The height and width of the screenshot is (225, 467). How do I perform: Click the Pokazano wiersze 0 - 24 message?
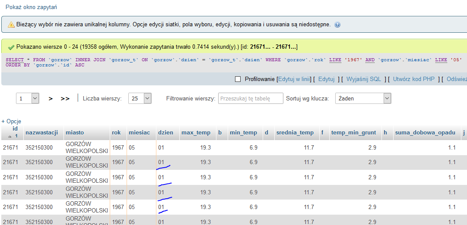(157, 47)
